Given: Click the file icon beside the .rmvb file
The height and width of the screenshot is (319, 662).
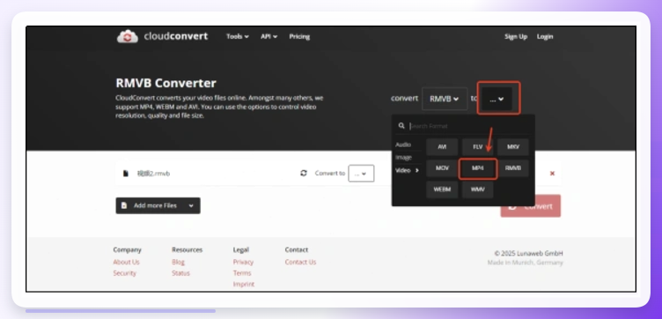Looking at the screenshot, I should point(125,174).
